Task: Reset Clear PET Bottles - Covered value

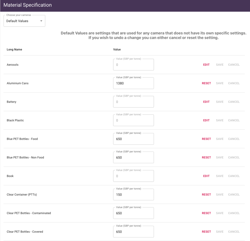Action: coord(206,232)
